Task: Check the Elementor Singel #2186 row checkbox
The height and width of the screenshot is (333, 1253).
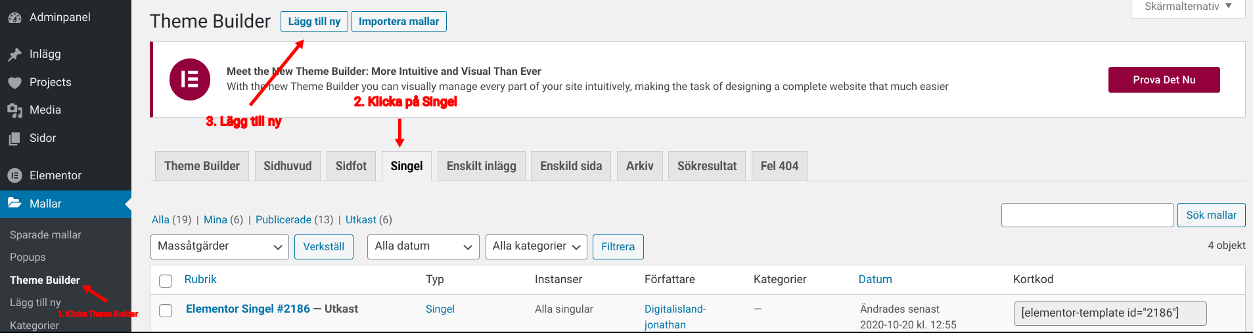Action: 166,310
